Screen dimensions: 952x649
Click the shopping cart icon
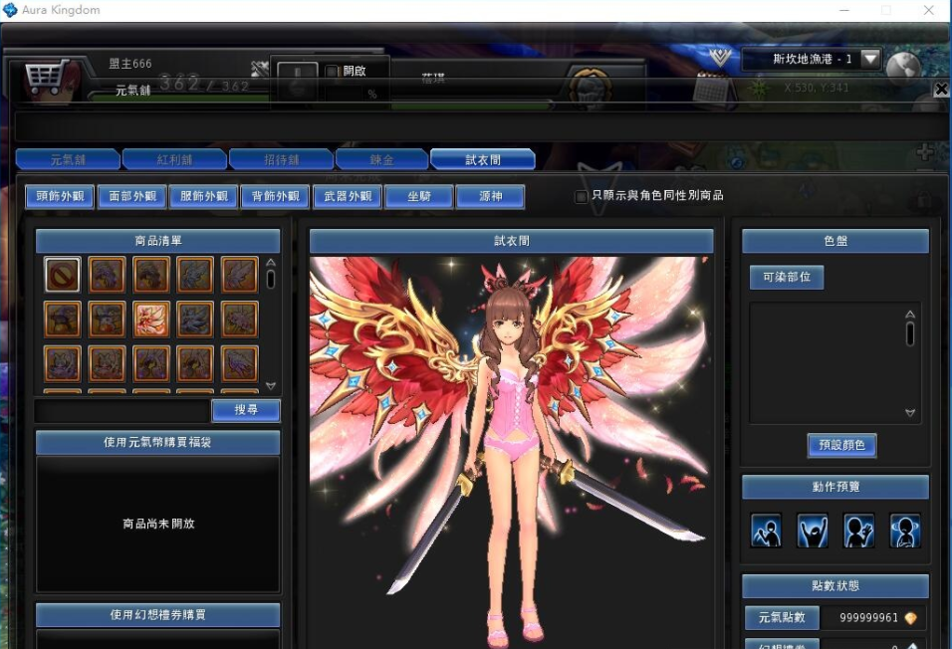click(45, 77)
